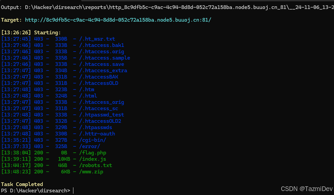
Task: Click the '323B' size value
Action: 61,90
